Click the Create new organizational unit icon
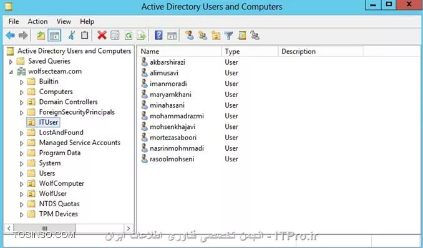 pyautogui.click(x=216, y=36)
